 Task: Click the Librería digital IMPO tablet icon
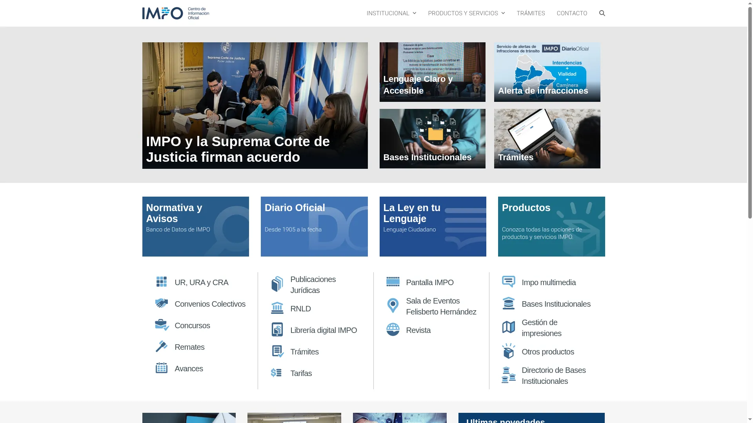(x=277, y=329)
